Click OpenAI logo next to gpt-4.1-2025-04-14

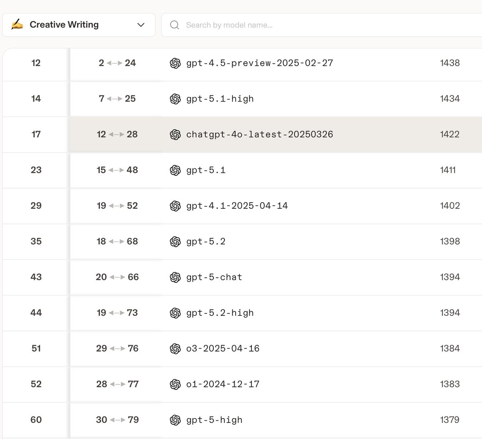tap(175, 206)
